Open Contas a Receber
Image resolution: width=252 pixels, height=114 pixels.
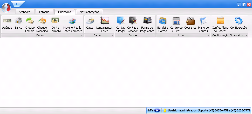[133, 25]
